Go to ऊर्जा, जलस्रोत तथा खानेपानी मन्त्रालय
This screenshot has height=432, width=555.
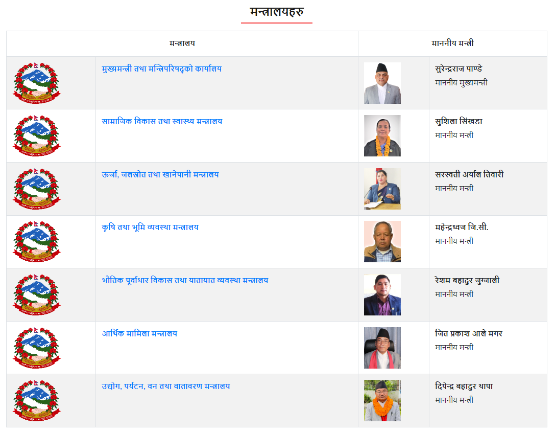(x=160, y=174)
